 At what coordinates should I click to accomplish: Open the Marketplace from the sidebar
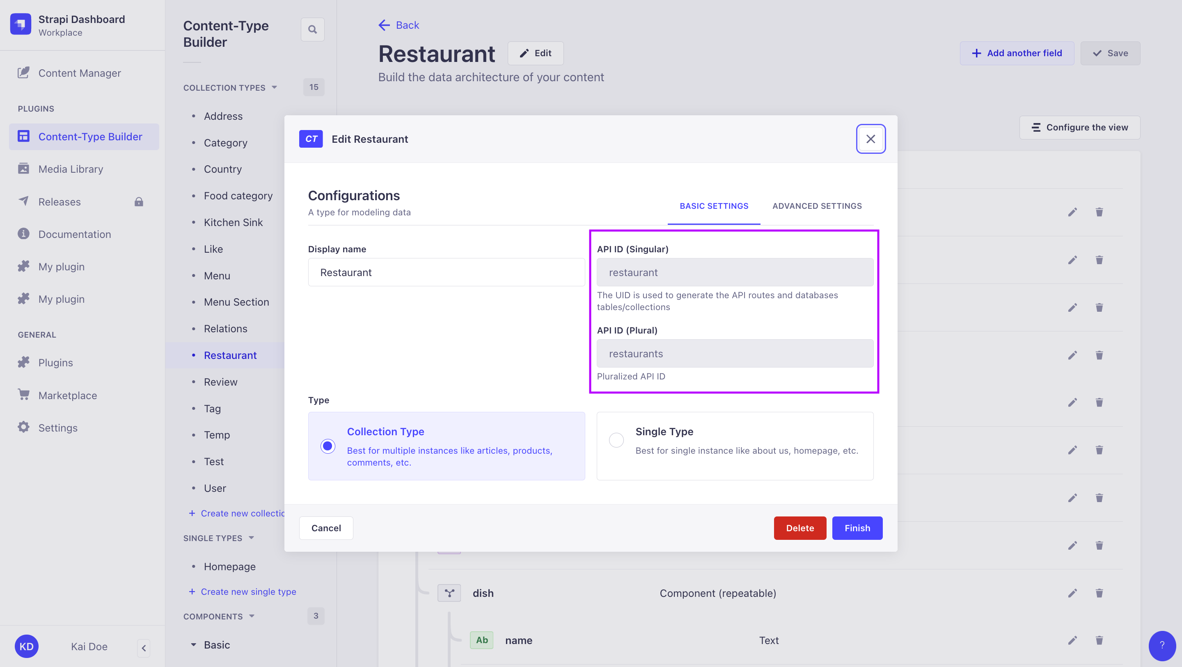click(67, 395)
